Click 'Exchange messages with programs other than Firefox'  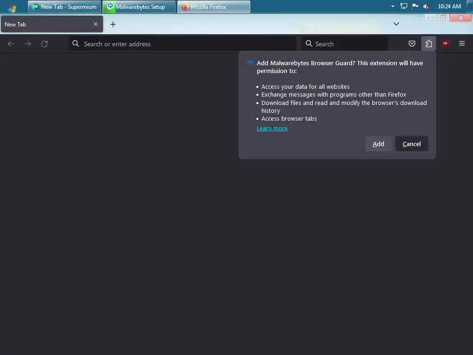tap(334, 94)
